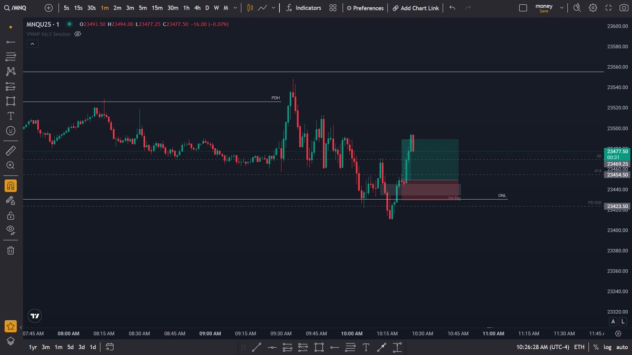
Task: Remove drawings with trash icon
Action: click(x=11, y=250)
